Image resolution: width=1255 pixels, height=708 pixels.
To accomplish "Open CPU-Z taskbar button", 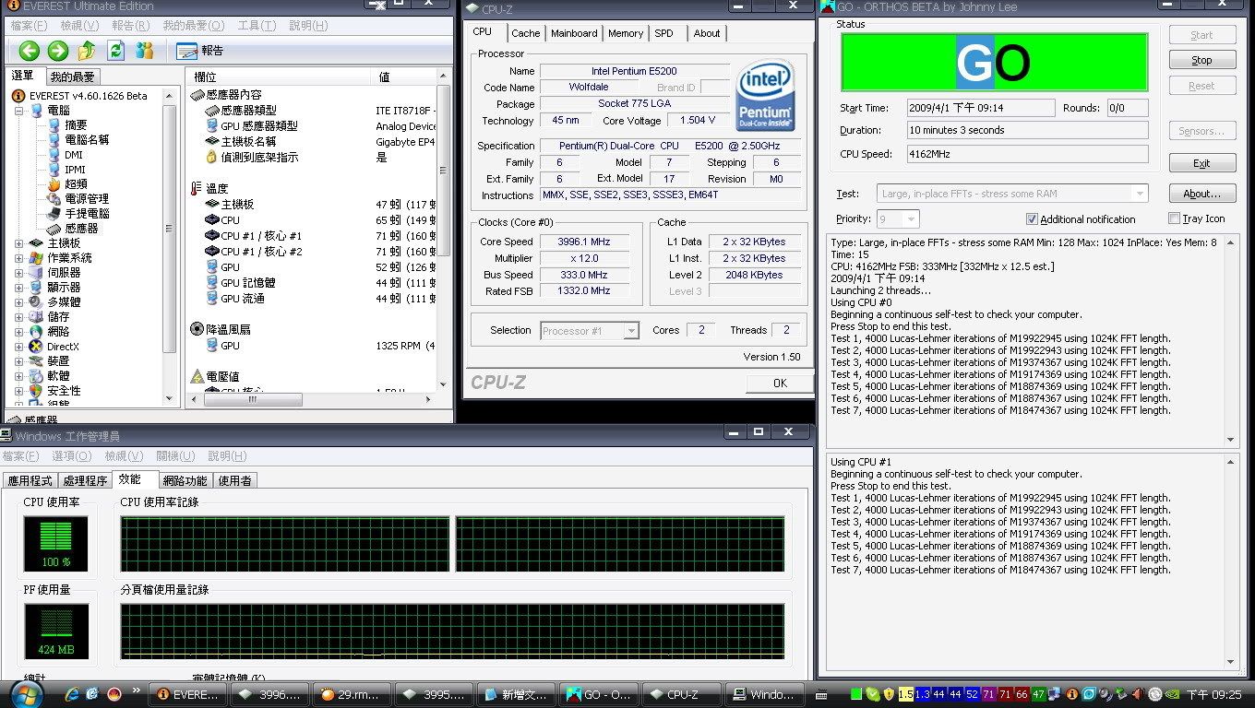I will tap(681, 694).
